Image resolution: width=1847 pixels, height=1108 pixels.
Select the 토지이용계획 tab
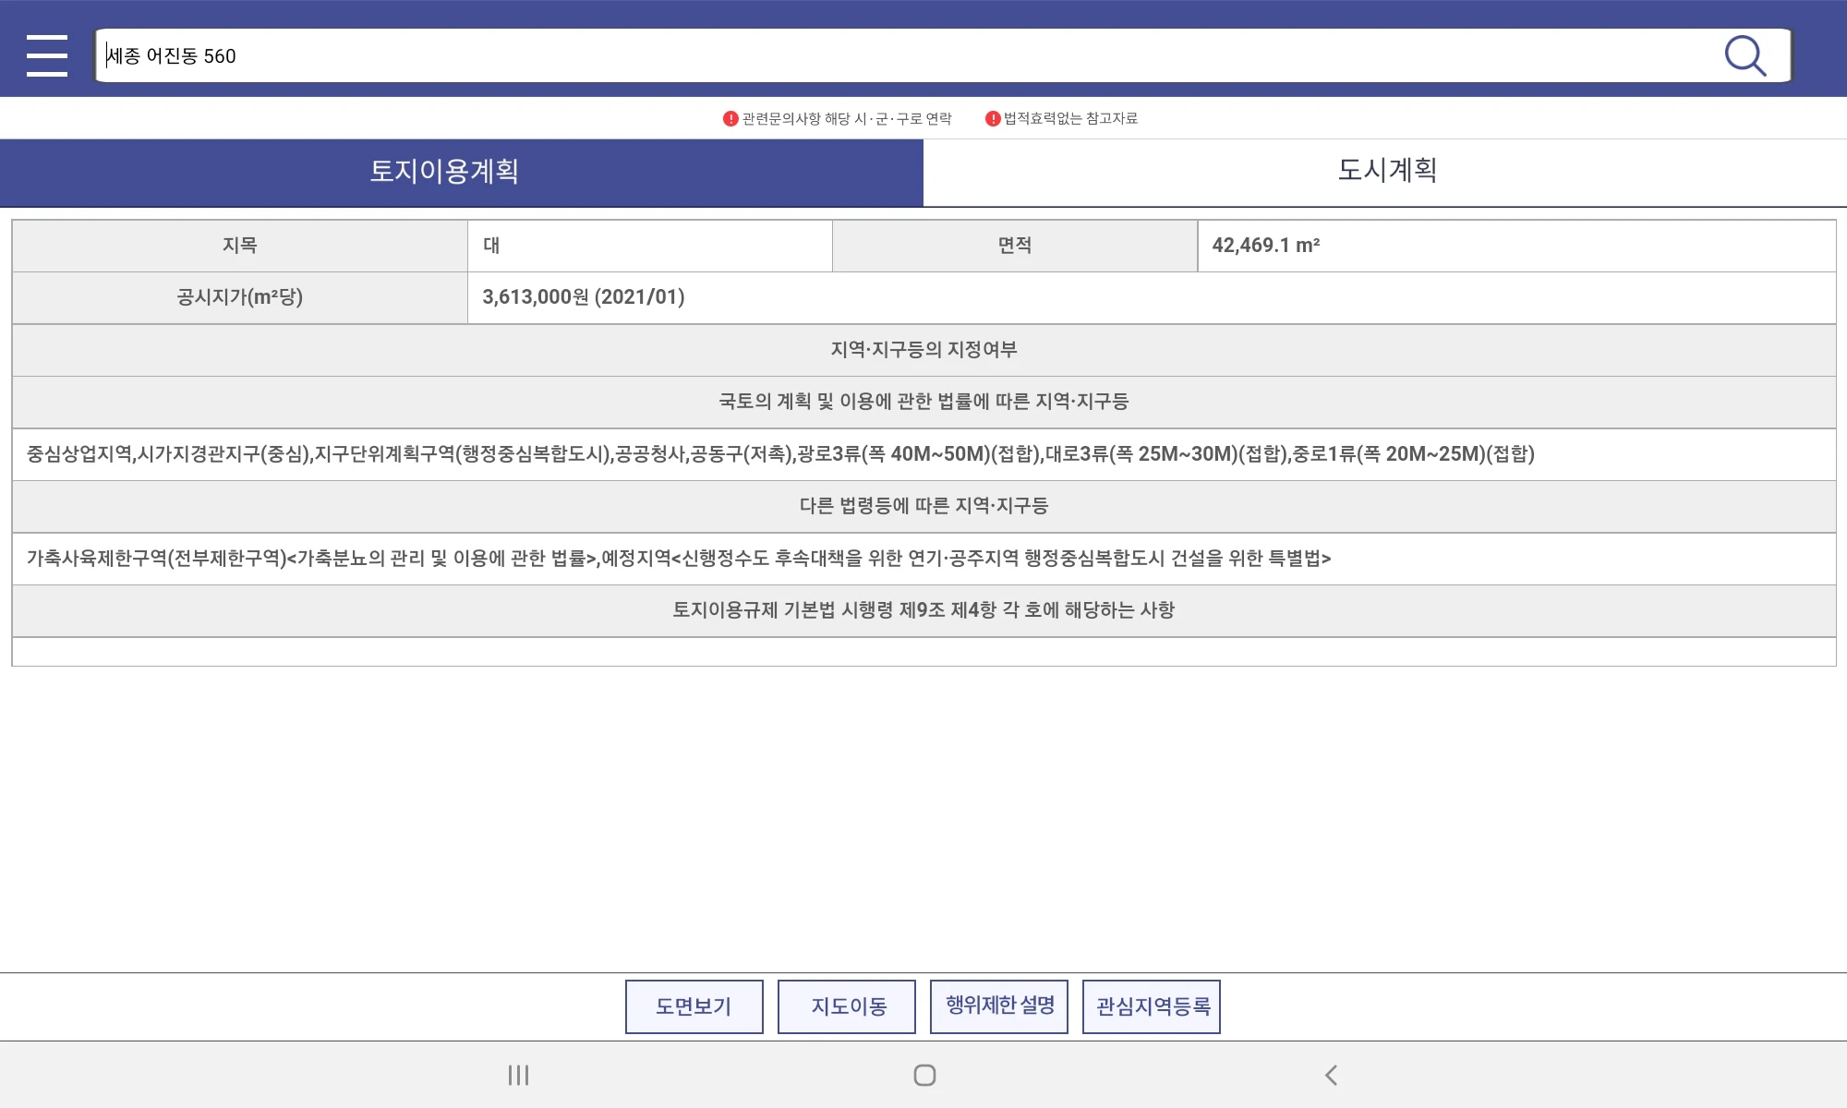(462, 172)
